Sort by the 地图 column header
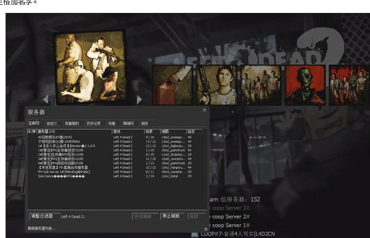This screenshot has width=370, height=238. click(x=173, y=132)
